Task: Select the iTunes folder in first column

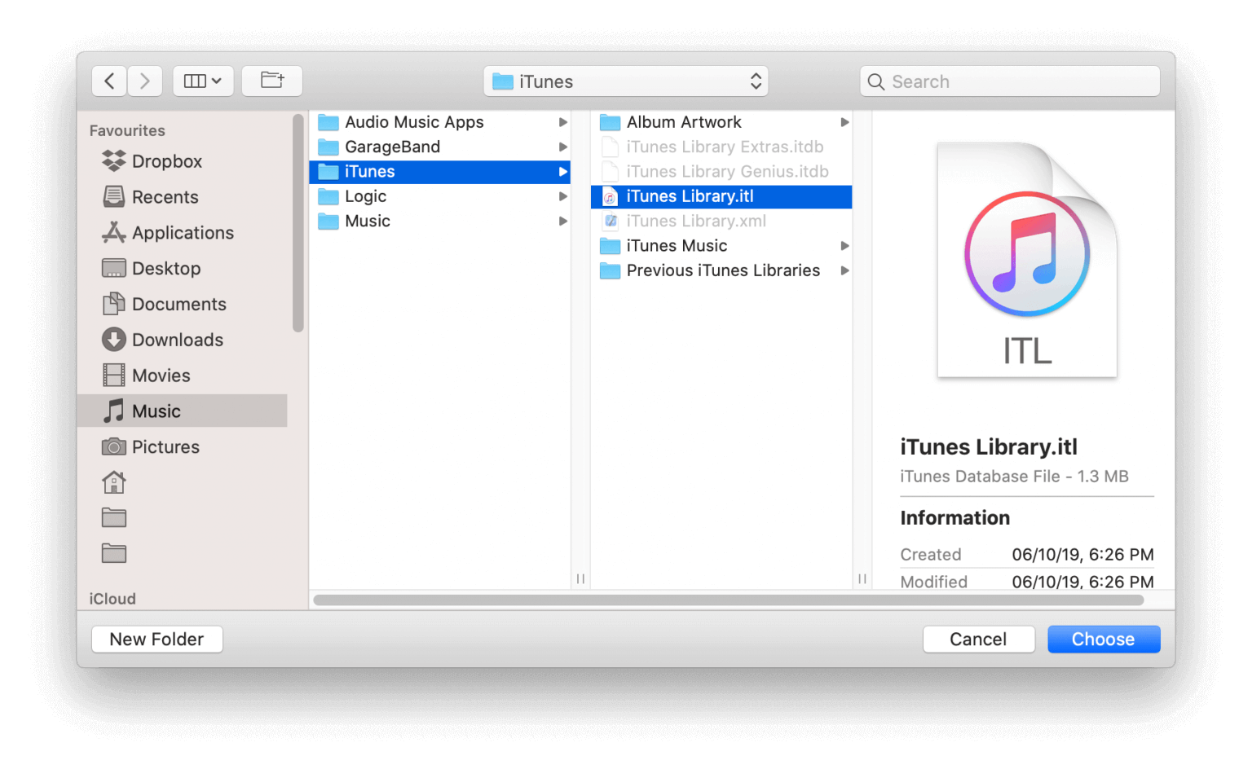Action: [x=439, y=172]
